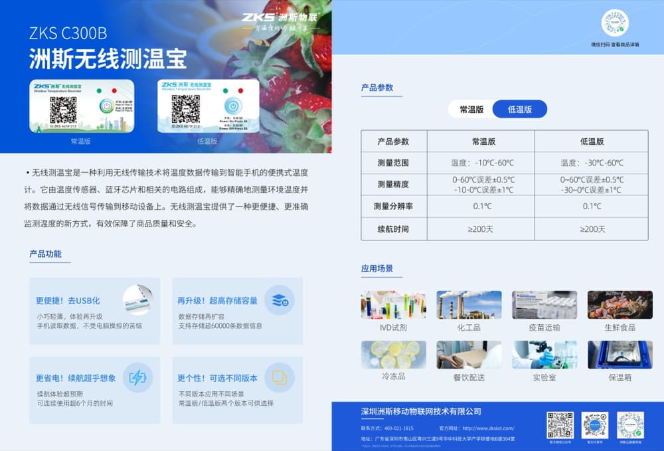The width and height of the screenshot is (664, 451).
Task: Open the 冷冻品 scenario thumbnail
Action: (x=393, y=355)
